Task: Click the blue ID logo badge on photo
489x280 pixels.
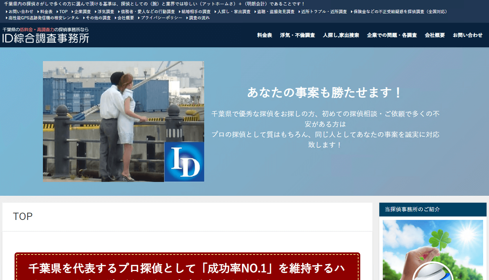Action: point(184,162)
